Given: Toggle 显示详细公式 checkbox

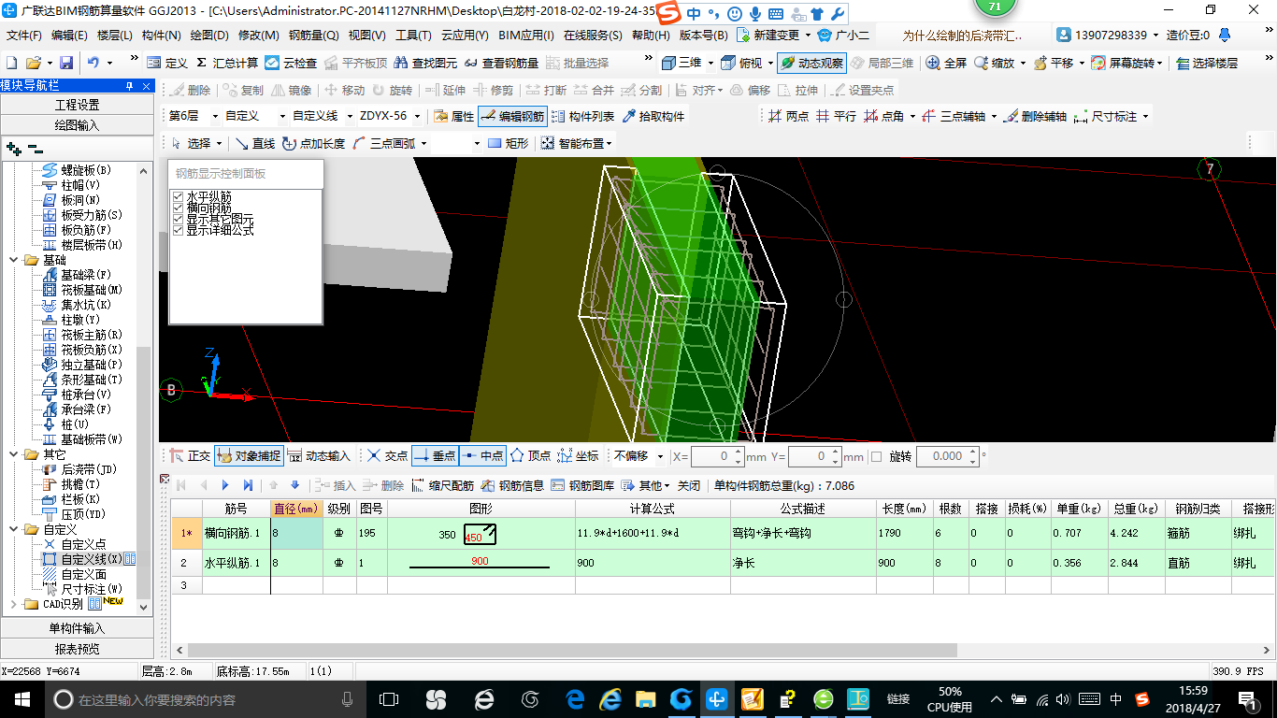Looking at the screenshot, I should click(178, 230).
